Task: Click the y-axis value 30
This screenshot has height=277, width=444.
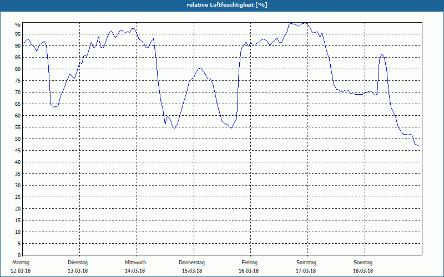Action: point(18,186)
